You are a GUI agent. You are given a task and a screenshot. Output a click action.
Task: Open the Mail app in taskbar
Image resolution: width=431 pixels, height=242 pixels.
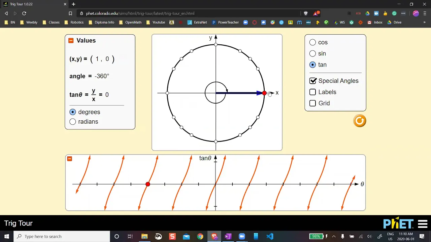coord(186,236)
